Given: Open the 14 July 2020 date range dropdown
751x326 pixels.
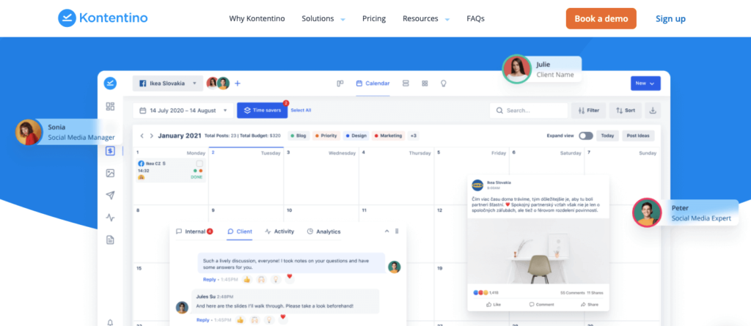Looking at the screenshot, I should 183,111.
